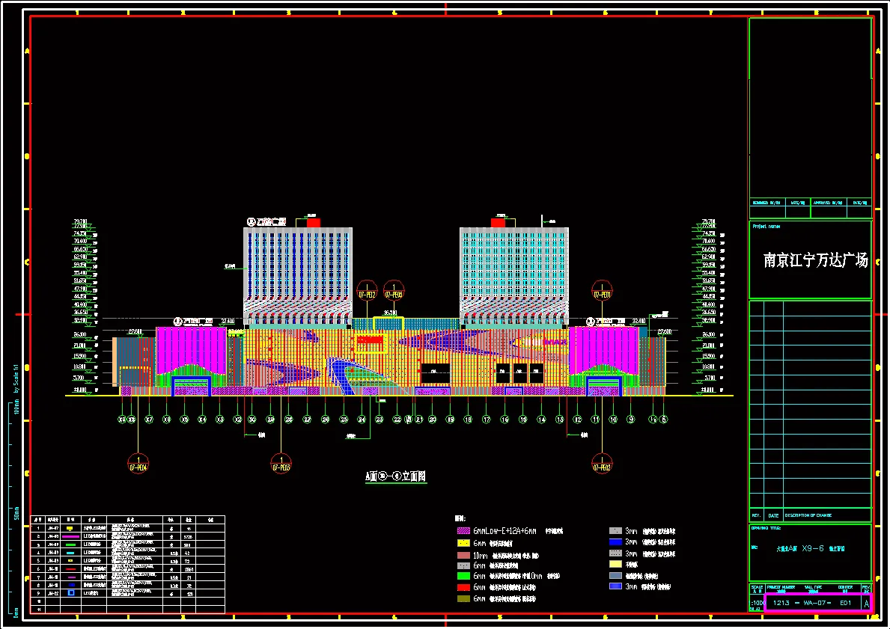Click the deep blue 3mm legend swatch
Image resolution: width=890 pixels, height=629 pixels.
click(615, 542)
